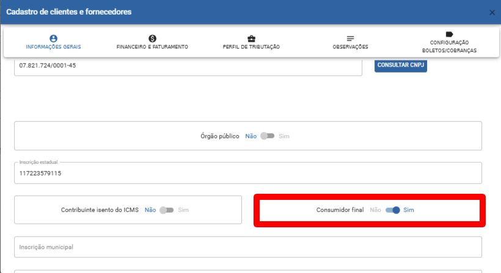The width and height of the screenshot is (501, 273).
Task: Select "Sim" label for Consumidor final
Action: tap(409, 210)
